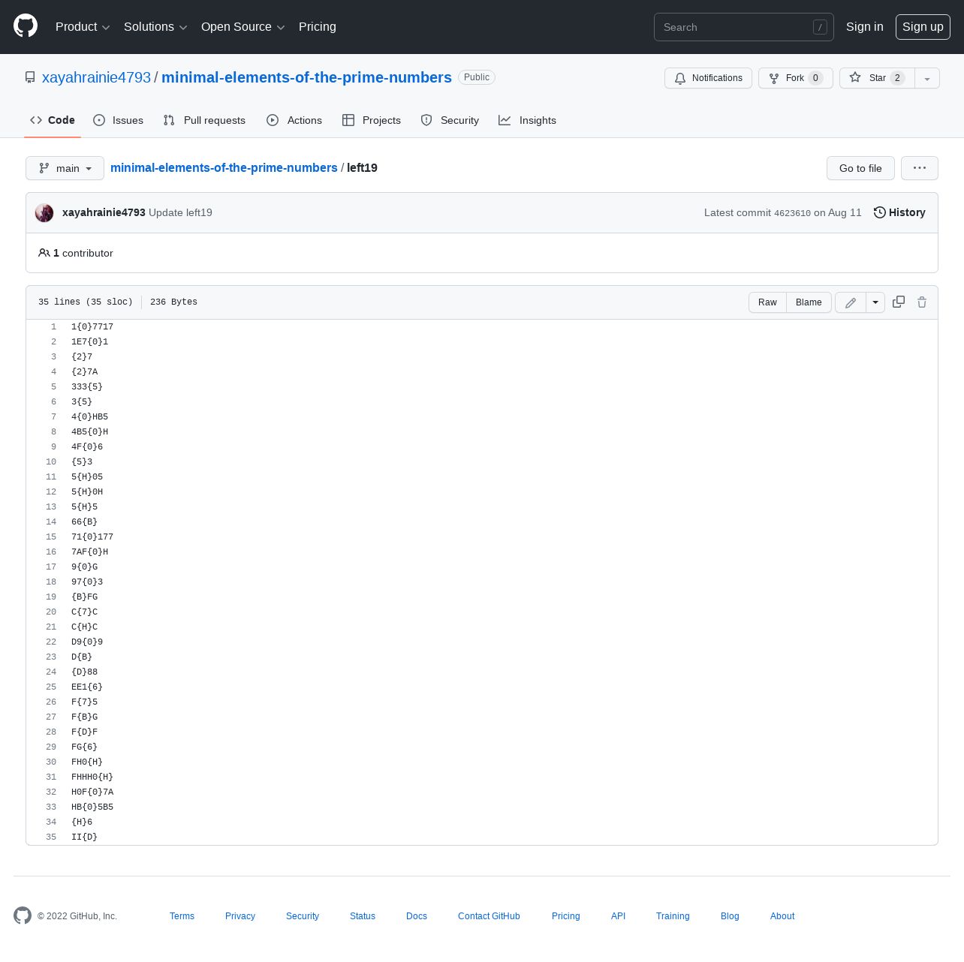964x962 pixels.
Task: Open the three-dots more options menu
Action: 920,168
